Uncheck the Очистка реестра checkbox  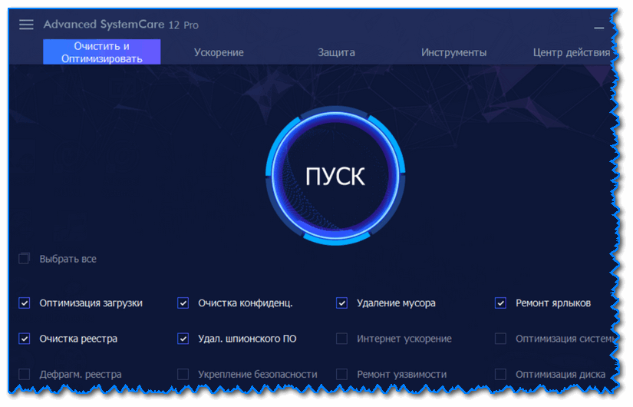point(25,339)
